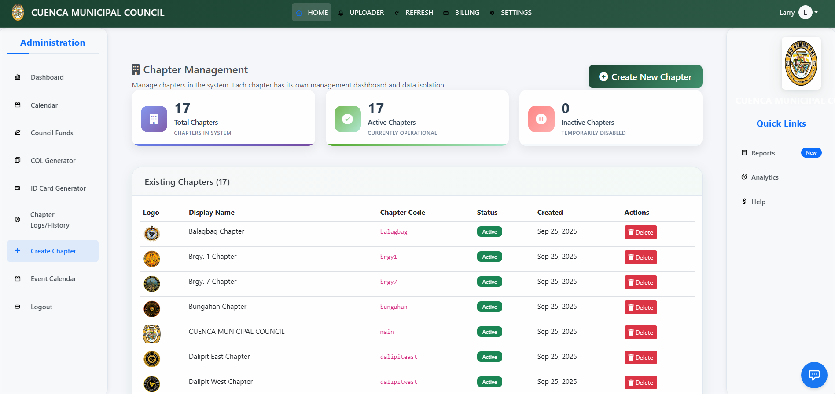Open Reports in Quick Links
The image size is (835, 394).
pyautogui.click(x=763, y=153)
